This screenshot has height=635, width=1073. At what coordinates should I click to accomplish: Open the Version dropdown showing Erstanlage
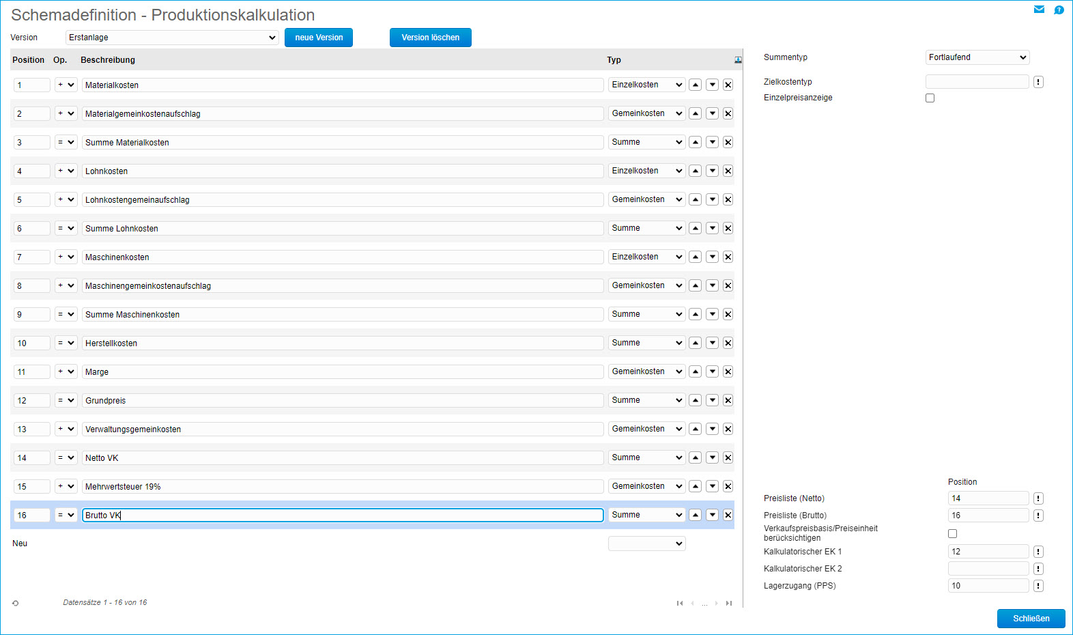click(x=171, y=38)
